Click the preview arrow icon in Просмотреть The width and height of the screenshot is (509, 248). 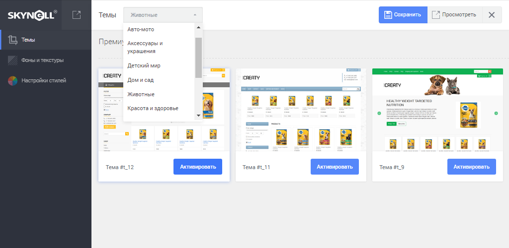click(x=435, y=14)
